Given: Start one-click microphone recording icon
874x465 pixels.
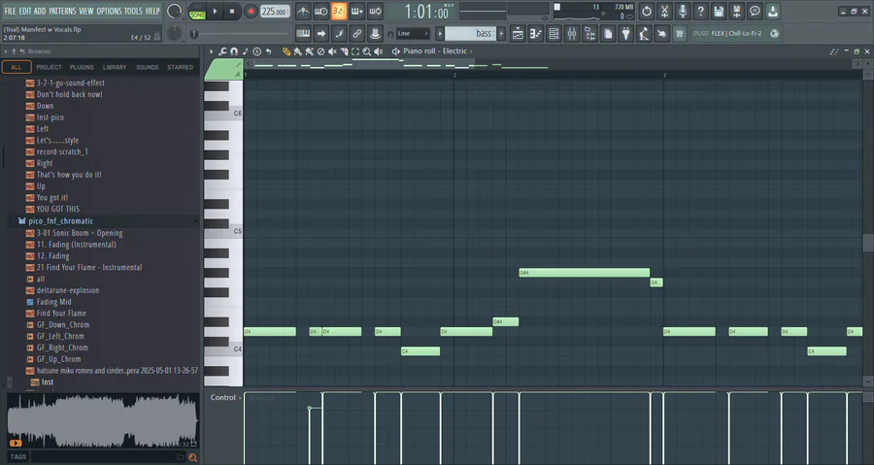Looking at the screenshot, I should coord(683,11).
